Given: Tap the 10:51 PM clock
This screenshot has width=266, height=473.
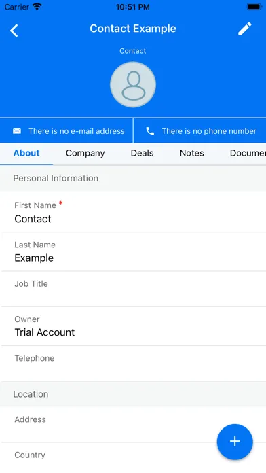Looking at the screenshot, I should point(133,7).
